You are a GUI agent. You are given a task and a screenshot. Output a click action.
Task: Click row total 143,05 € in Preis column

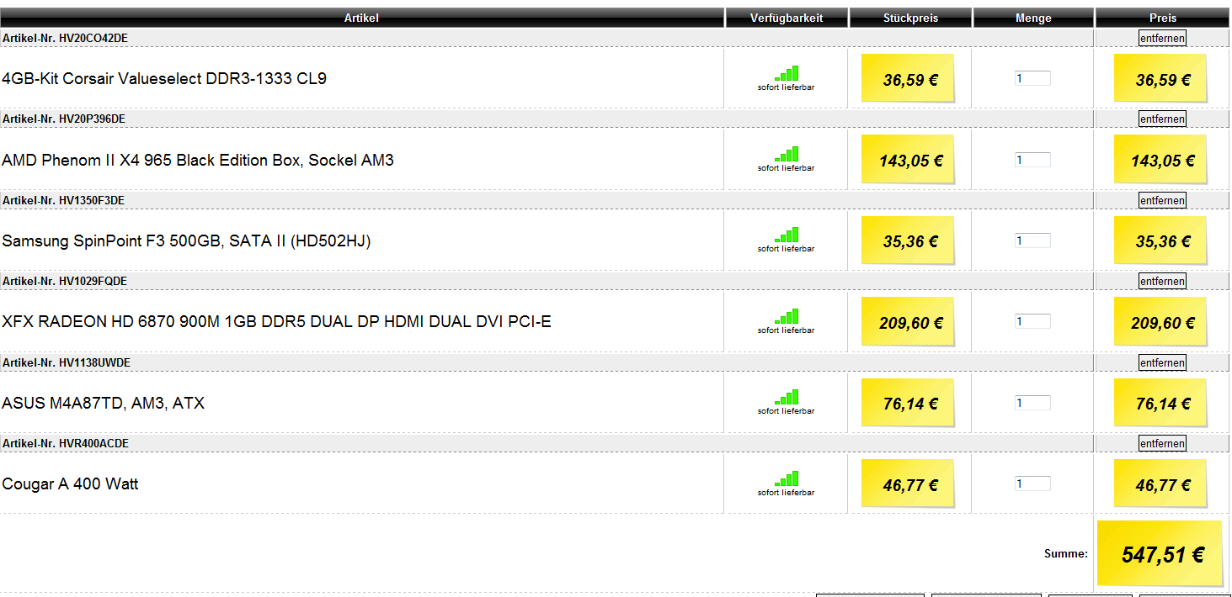click(1160, 159)
